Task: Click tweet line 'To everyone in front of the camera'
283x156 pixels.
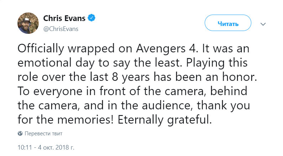Action: 132,92
